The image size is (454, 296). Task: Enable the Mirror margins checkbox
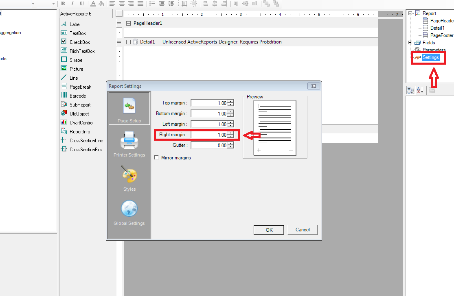[157, 157]
